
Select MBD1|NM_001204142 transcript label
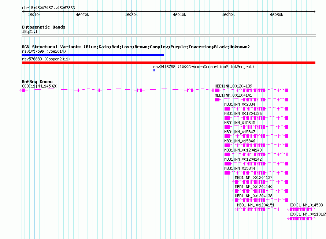tap(243, 159)
